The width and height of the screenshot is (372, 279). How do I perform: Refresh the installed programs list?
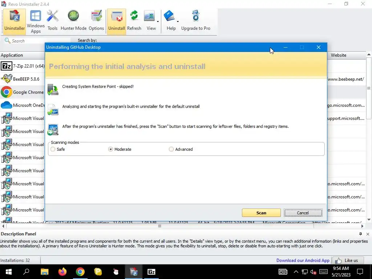tap(134, 21)
